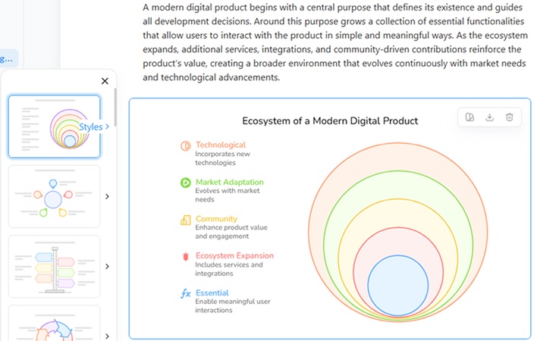The image size is (534, 341).
Task: Click the diagram style switcher icon
Action: [470, 117]
